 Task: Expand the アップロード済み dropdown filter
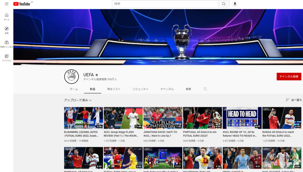pos(78,100)
